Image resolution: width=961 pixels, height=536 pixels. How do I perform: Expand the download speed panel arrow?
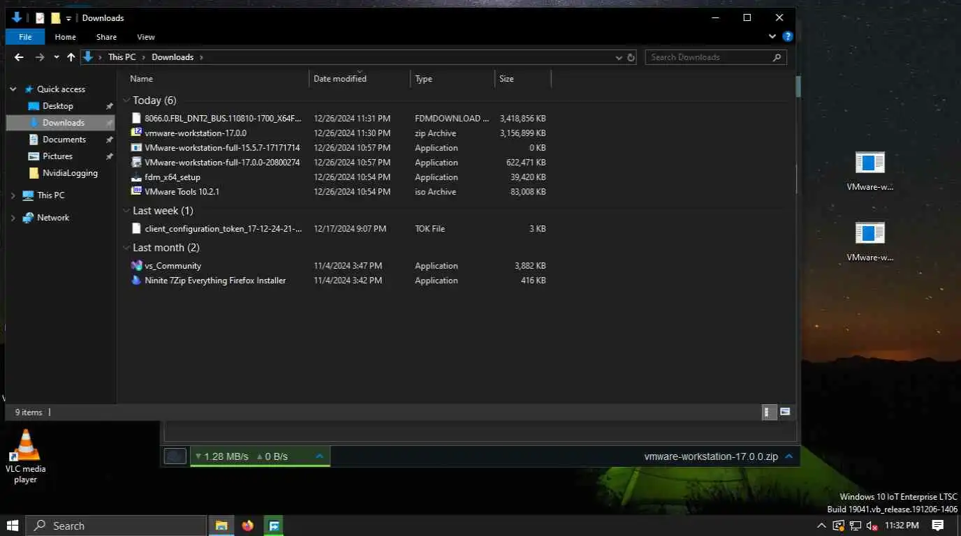(319, 456)
